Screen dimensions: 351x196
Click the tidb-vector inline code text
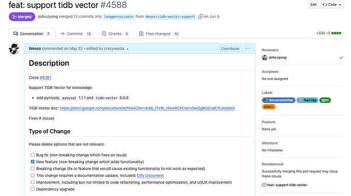(106, 98)
